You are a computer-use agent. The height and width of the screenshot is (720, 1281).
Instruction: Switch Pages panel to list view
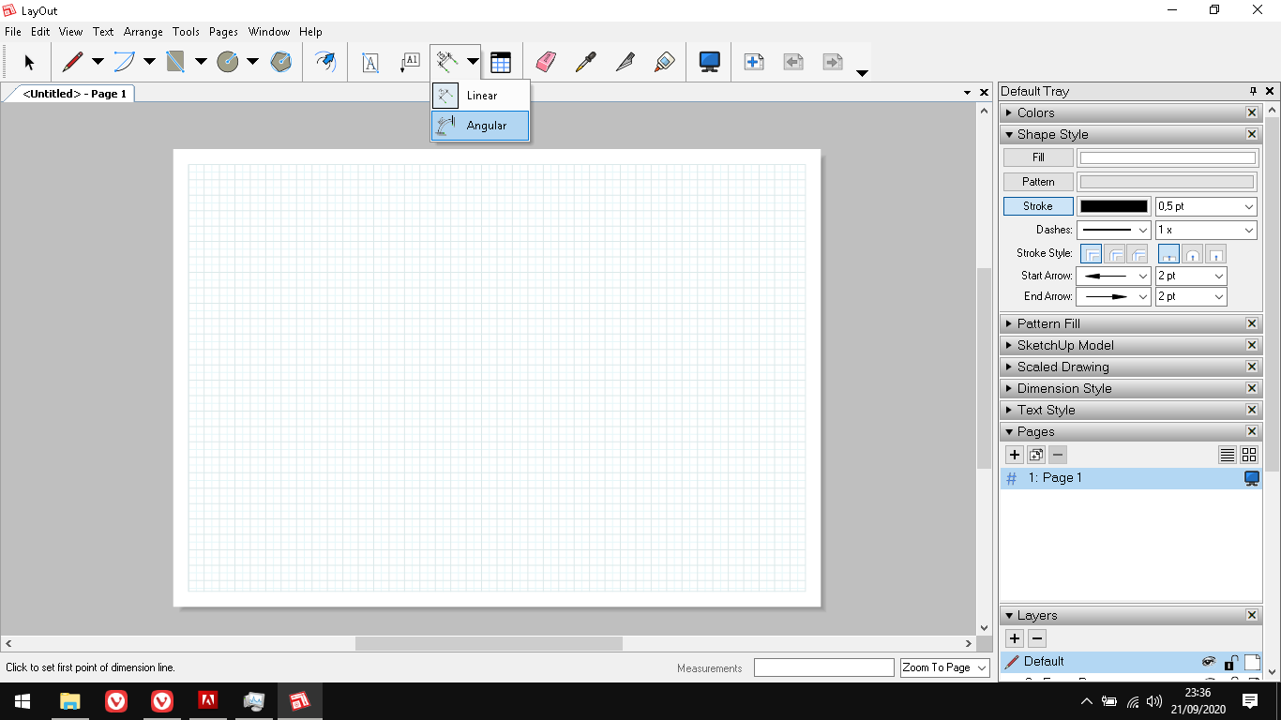click(1227, 455)
